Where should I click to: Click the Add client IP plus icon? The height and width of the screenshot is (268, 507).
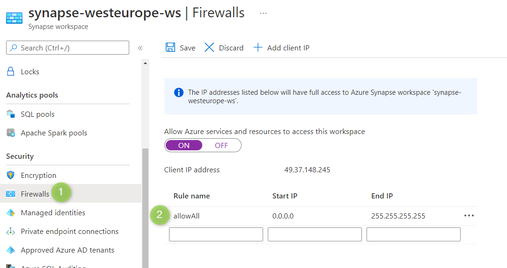click(257, 48)
